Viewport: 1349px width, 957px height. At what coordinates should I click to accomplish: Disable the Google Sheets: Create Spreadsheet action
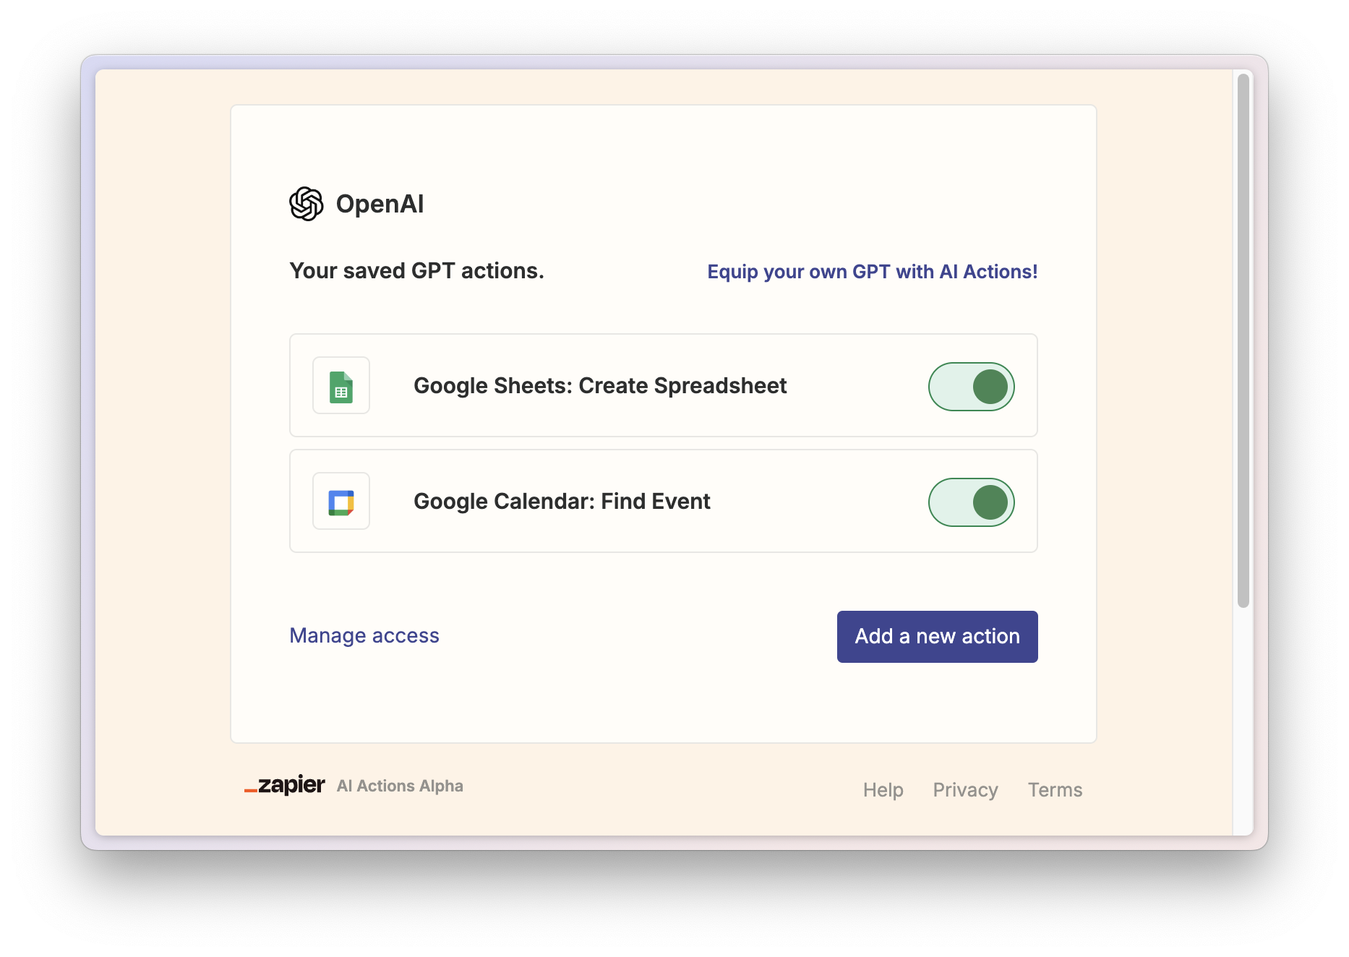pos(971,386)
